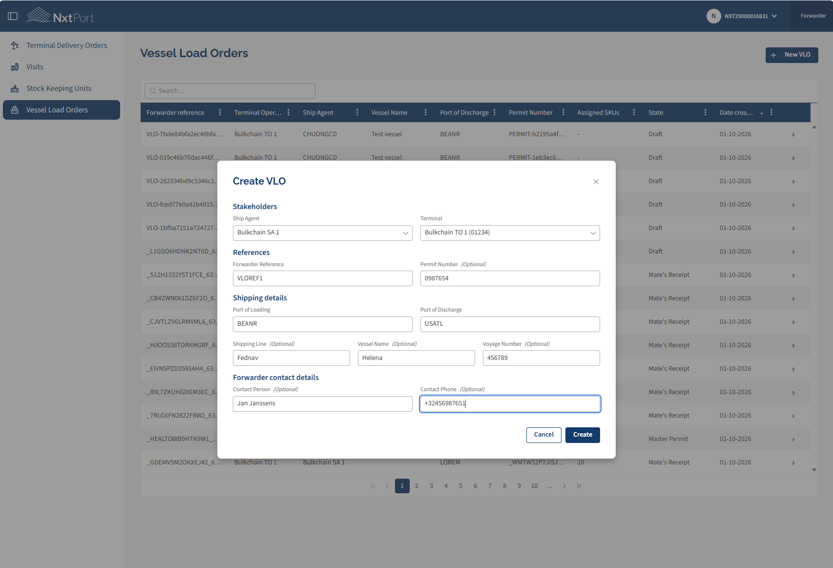Open Terminal Delivery Orders in sidebar
This screenshot has height=568, width=833.
point(62,45)
